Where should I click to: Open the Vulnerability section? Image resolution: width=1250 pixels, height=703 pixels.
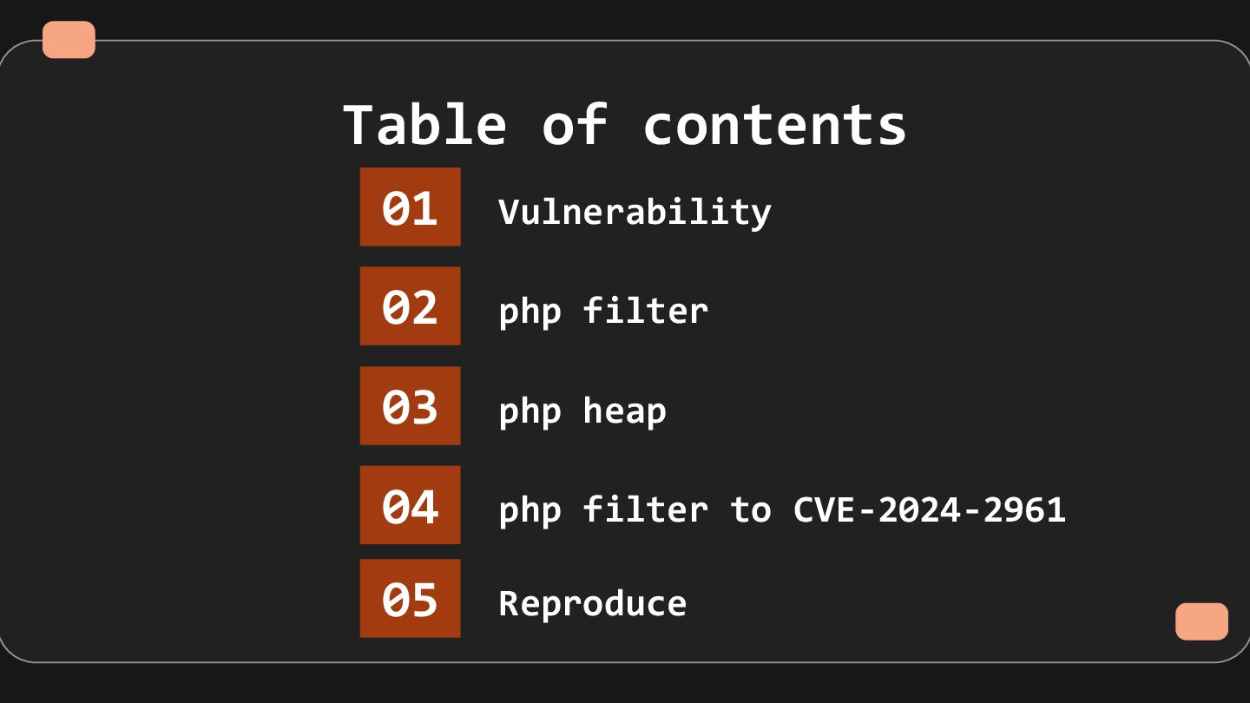point(635,212)
